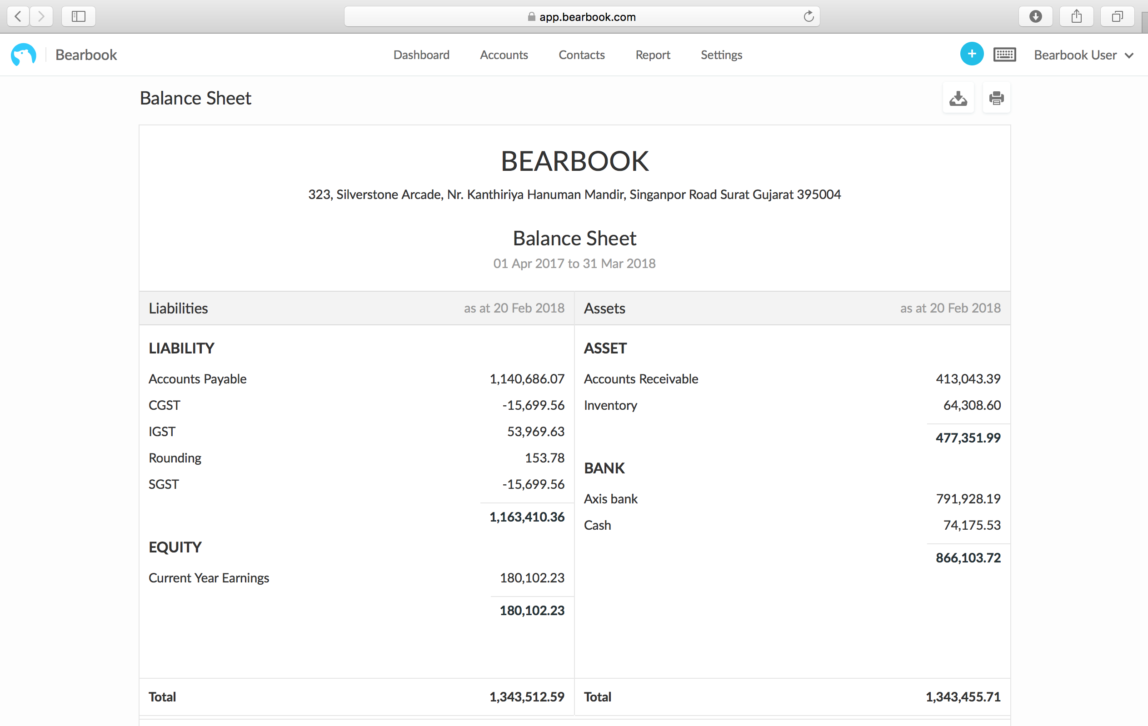Screen dimensions: 1148x726
Task: Click the assets total 1,343,455.71
Action: coord(963,697)
